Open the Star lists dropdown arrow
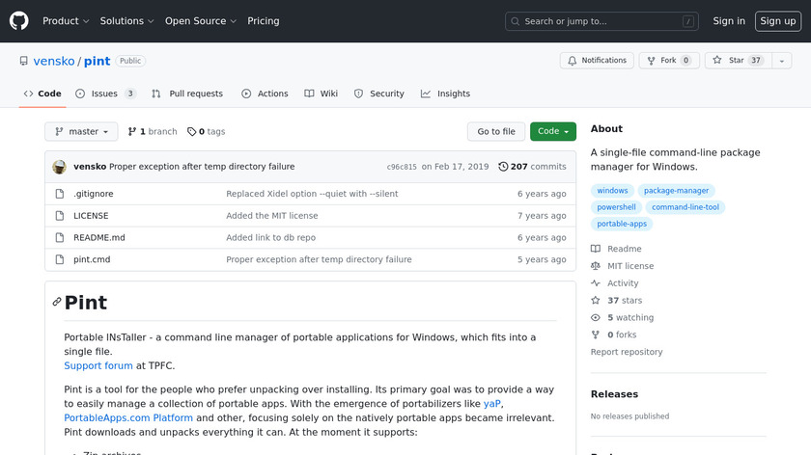This screenshot has width=811, height=455. point(782,61)
